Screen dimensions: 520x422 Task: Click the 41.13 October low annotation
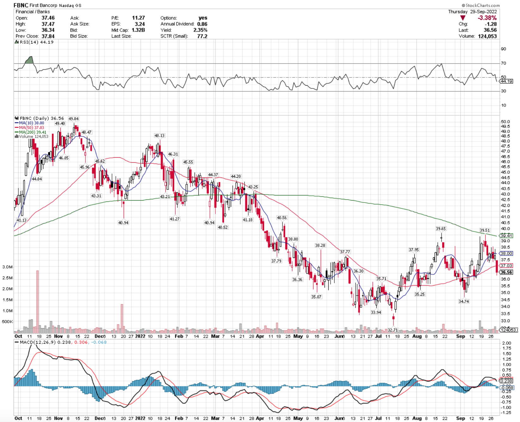[22, 220]
